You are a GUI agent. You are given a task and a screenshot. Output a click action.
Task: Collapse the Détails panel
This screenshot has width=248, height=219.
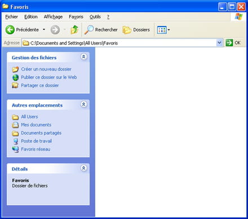pyautogui.click(x=83, y=168)
